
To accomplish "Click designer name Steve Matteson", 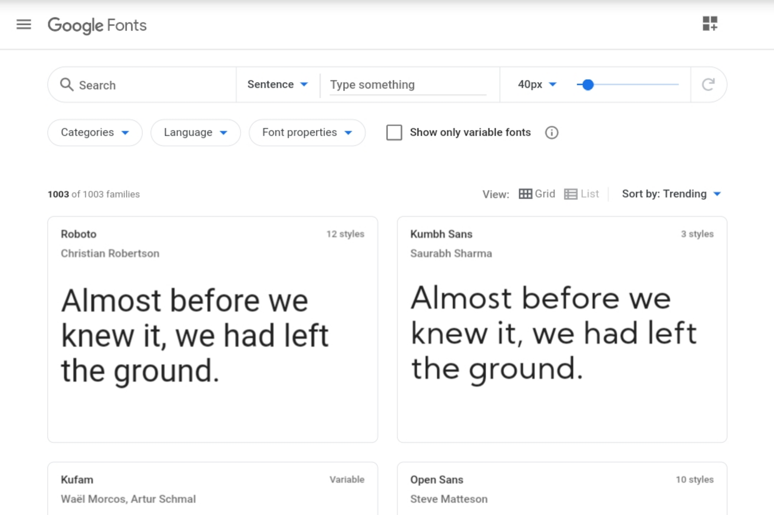I will point(449,499).
